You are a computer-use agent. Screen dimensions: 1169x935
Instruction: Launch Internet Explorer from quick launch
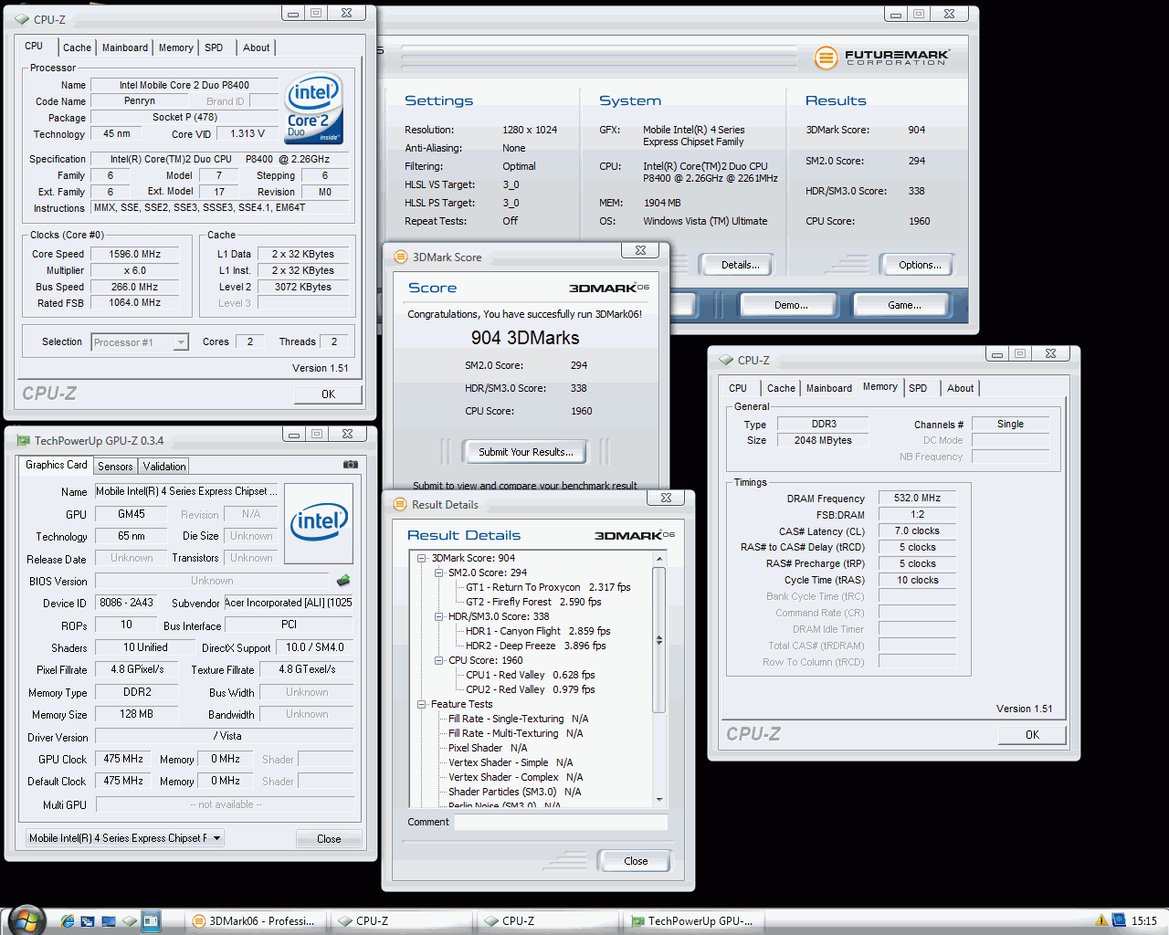point(67,921)
